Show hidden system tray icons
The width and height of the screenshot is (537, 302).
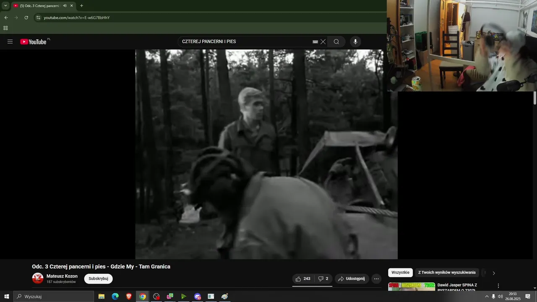(487, 297)
